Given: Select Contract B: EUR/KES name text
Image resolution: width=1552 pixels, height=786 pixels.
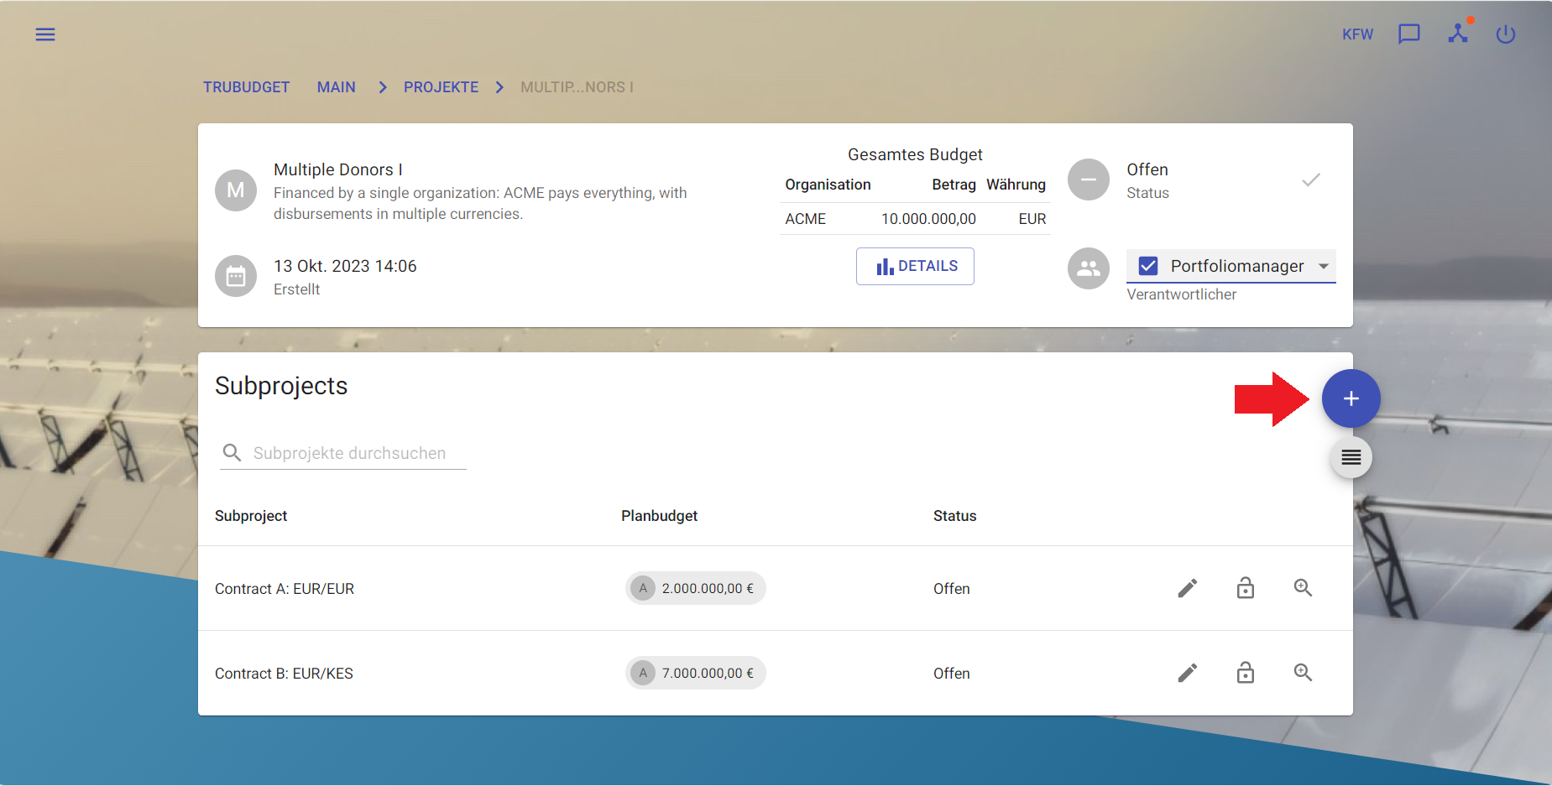Looking at the screenshot, I should pyautogui.click(x=284, y=674).
